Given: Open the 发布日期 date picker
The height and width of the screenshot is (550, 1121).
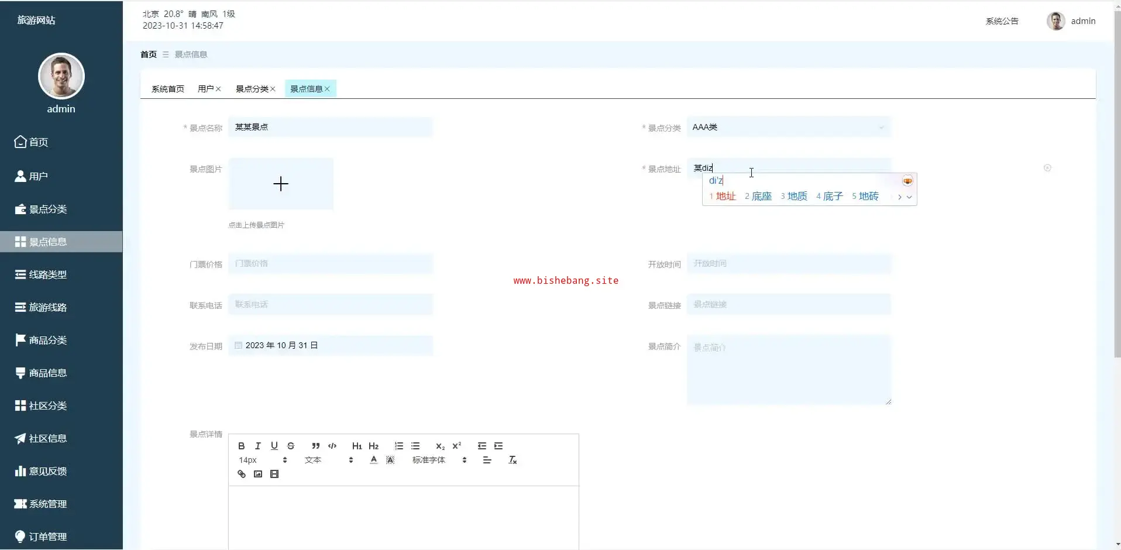Looking at the screenshot, I should click(331, 345).
